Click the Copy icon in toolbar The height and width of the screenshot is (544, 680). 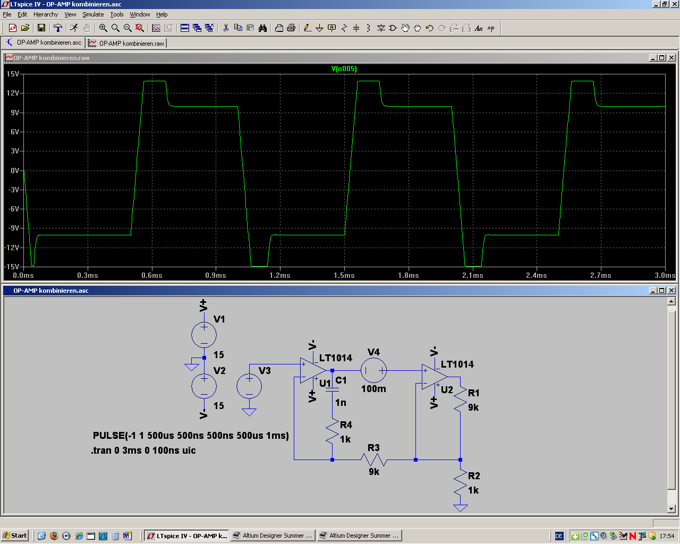(238, 28)
